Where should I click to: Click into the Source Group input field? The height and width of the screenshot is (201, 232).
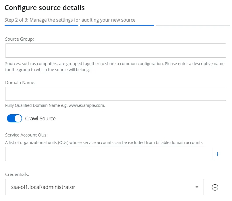tap(115, 50)
